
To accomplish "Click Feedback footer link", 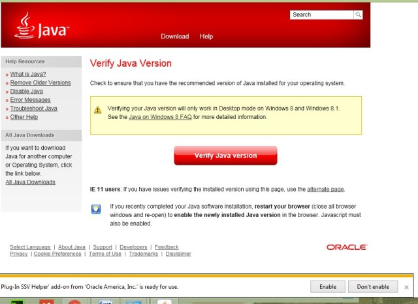I will coord(167,247).
